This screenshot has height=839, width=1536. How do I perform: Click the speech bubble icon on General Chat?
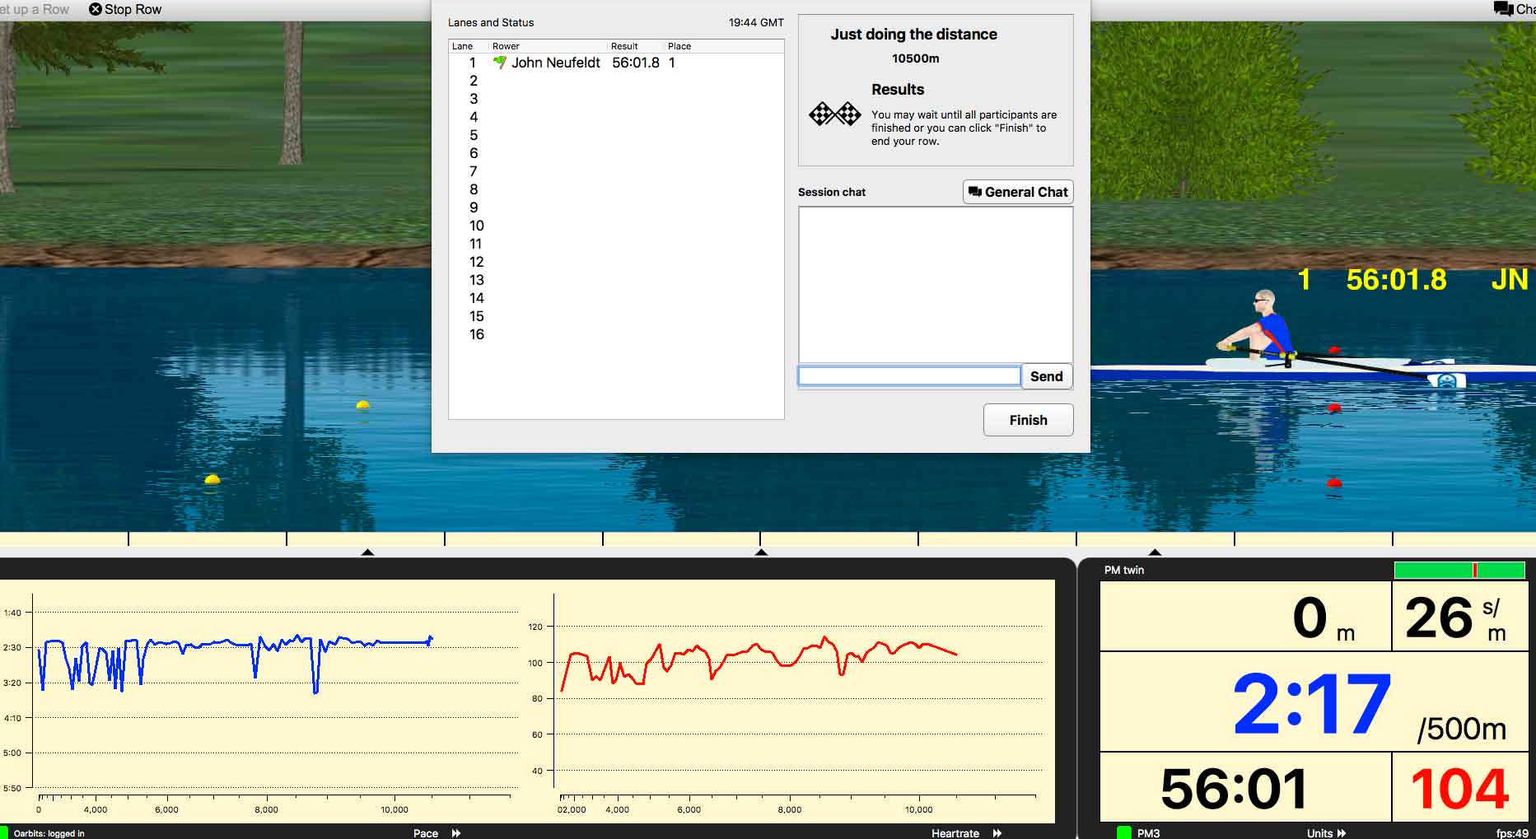[974, 192]
